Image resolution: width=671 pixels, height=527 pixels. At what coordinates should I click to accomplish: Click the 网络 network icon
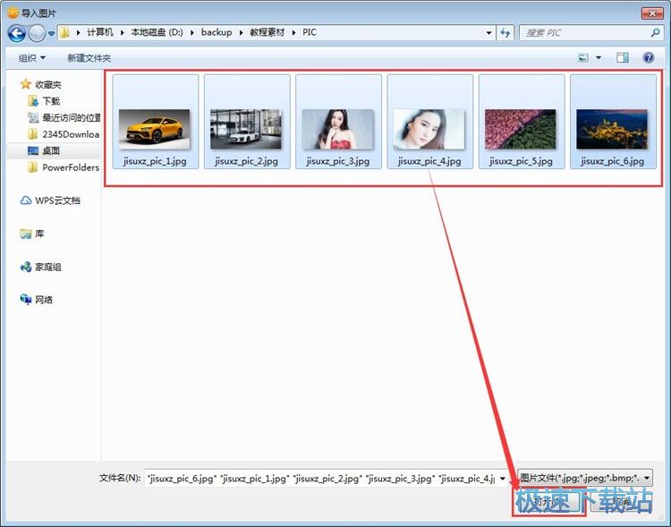click(x=26, y=299)
